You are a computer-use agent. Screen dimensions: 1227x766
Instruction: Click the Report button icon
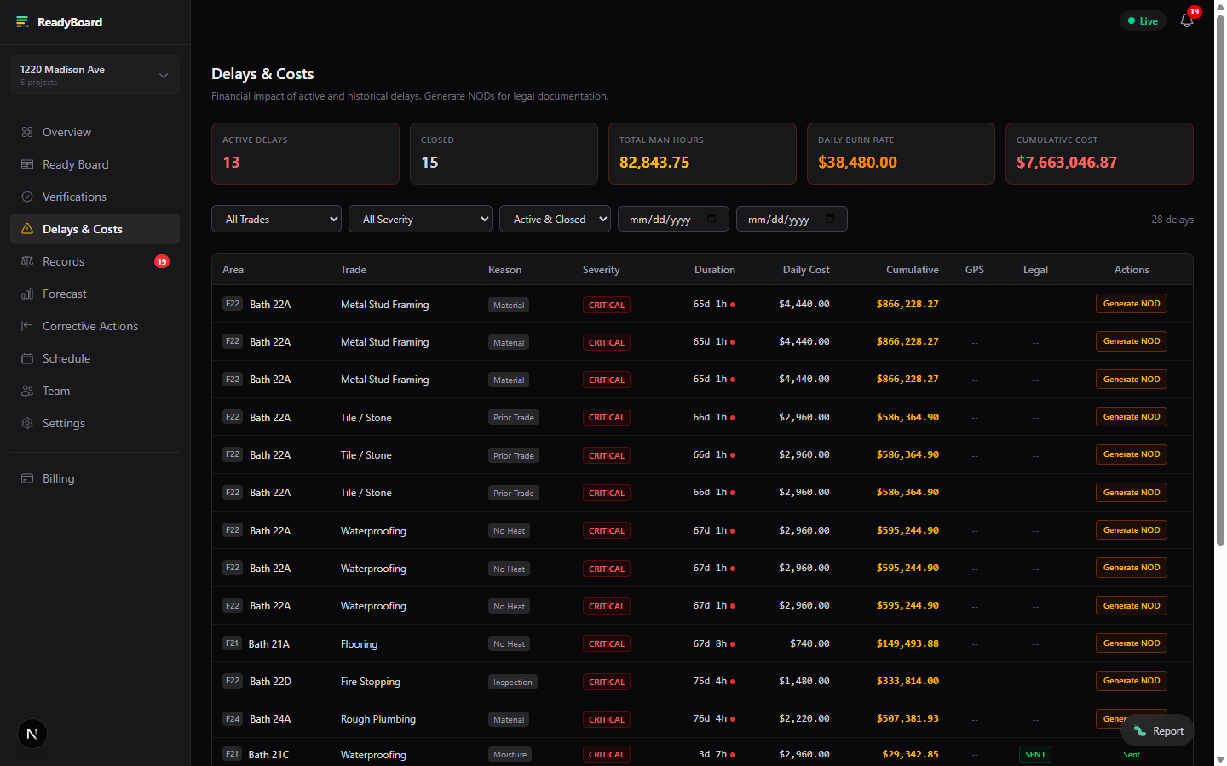[1140, 730]
